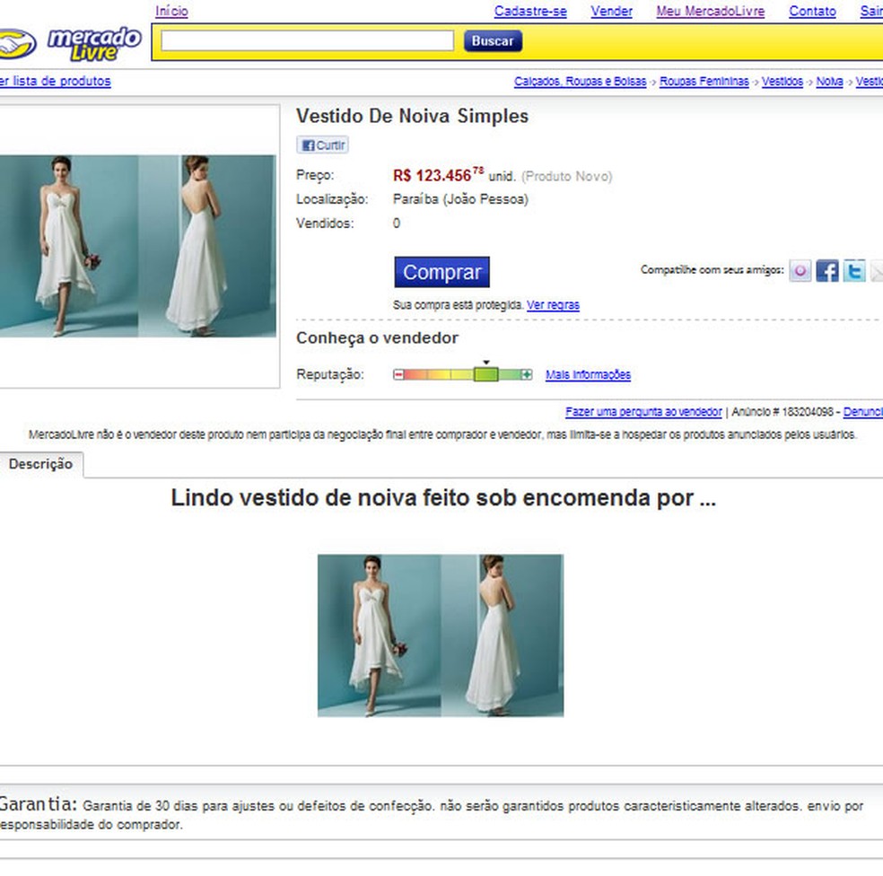The width and height of the screenshot is (883, 876).
Task: Click the MercadoLivre handshake logo
Action: pos(17,44)
